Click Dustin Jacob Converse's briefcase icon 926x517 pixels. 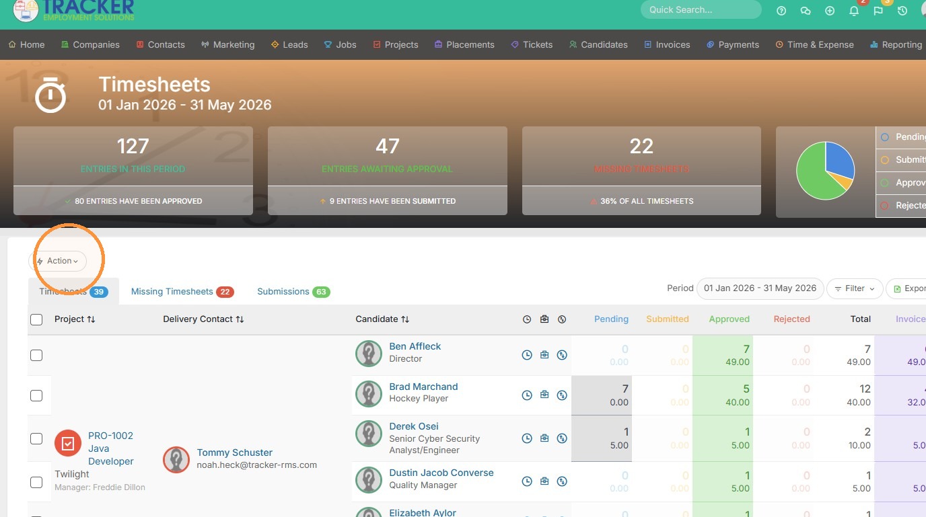coord(544,481)
